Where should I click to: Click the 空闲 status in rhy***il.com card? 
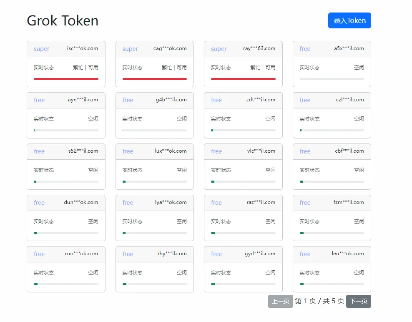tap(181, 273)
